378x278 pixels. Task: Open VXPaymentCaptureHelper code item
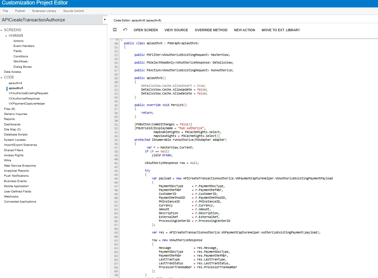tap(27, 104)
